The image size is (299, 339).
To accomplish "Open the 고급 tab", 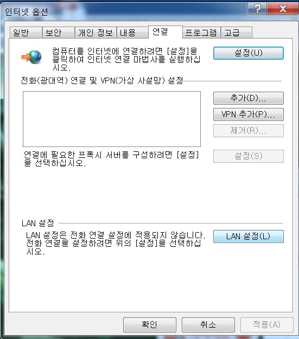I will point(237,33).
